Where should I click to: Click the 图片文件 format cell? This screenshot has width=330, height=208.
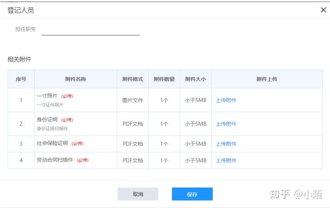tap(132, 100)
